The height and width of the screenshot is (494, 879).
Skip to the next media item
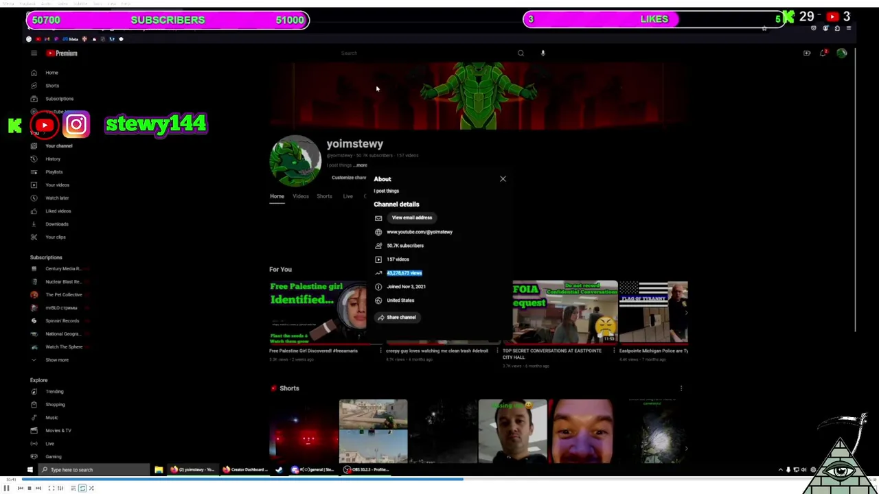tap(38, 488)
